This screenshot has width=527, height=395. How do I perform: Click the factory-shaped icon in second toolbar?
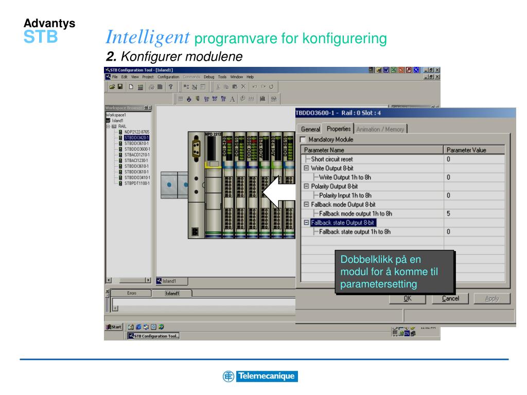tap(262, 99)
